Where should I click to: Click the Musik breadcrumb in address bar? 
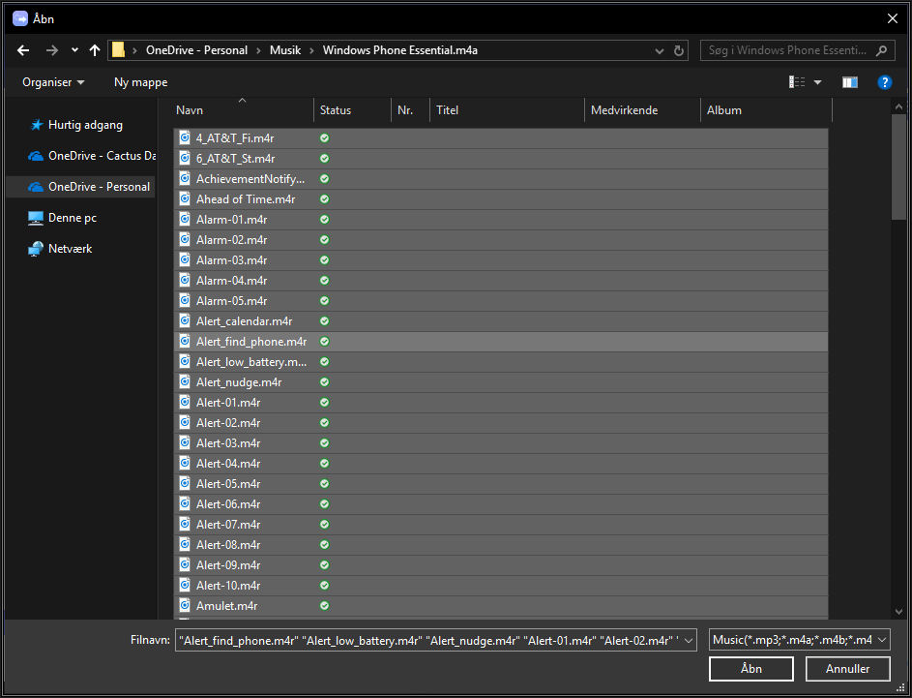285,50
